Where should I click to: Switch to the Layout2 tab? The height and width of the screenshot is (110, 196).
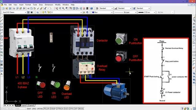point(31,105)
